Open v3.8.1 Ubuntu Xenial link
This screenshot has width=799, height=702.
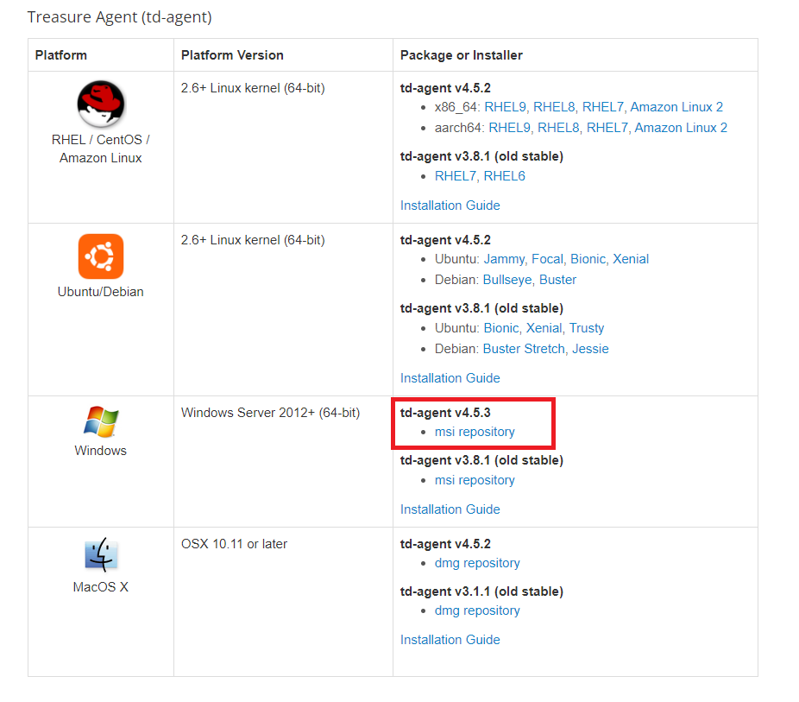[544, 328]
